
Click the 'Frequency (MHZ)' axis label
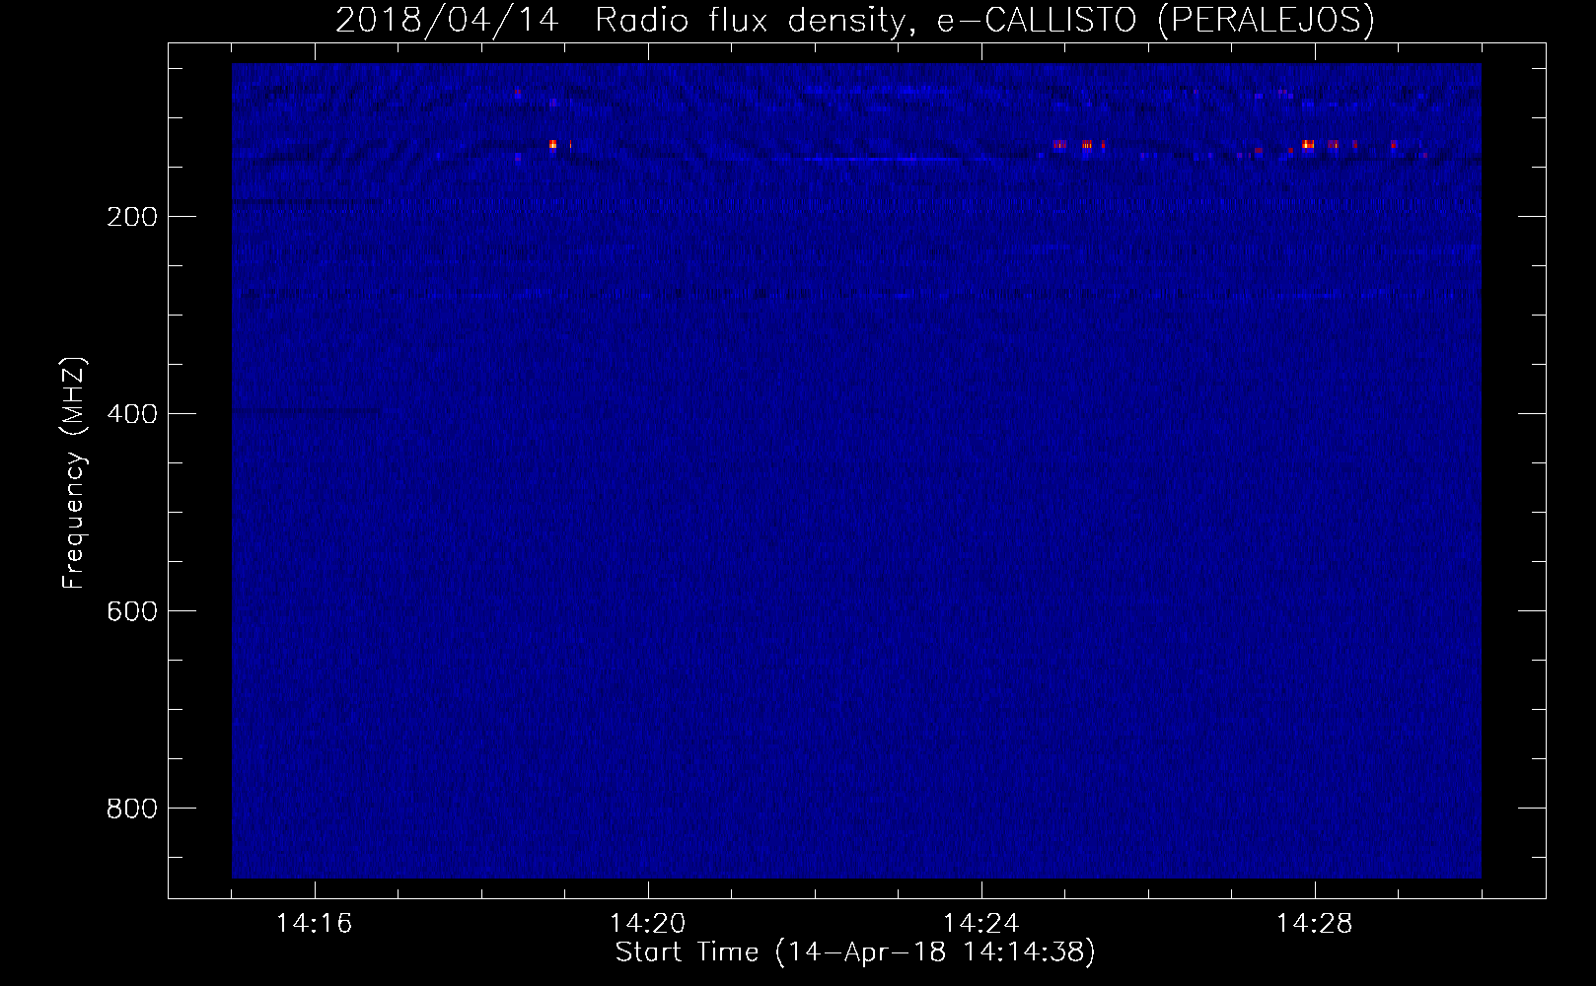tap(74, 473)
